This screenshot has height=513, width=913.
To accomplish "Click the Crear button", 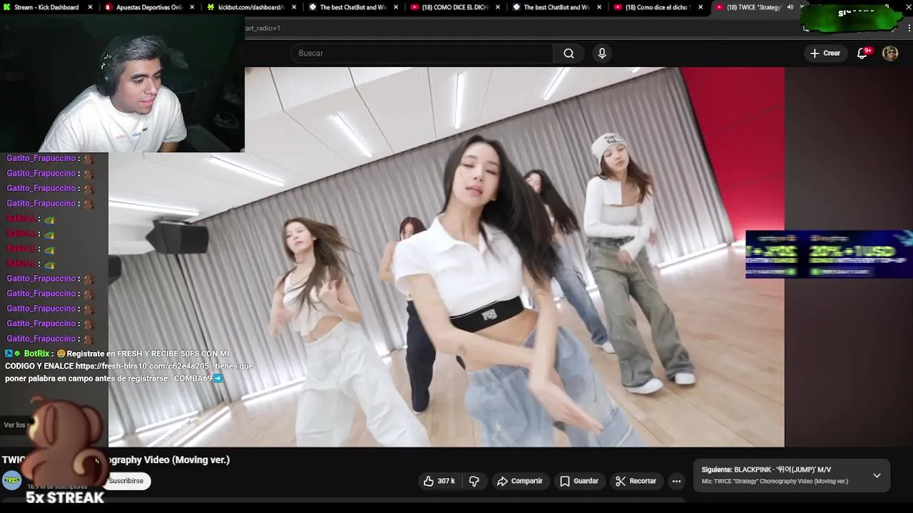I will pyautogui.click(x=825, y=53).
